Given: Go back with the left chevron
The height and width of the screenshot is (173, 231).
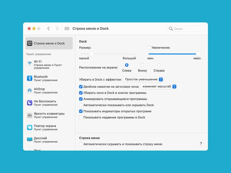Looking at the screenshot, I should pyautogui.click(x=48, y=28).
